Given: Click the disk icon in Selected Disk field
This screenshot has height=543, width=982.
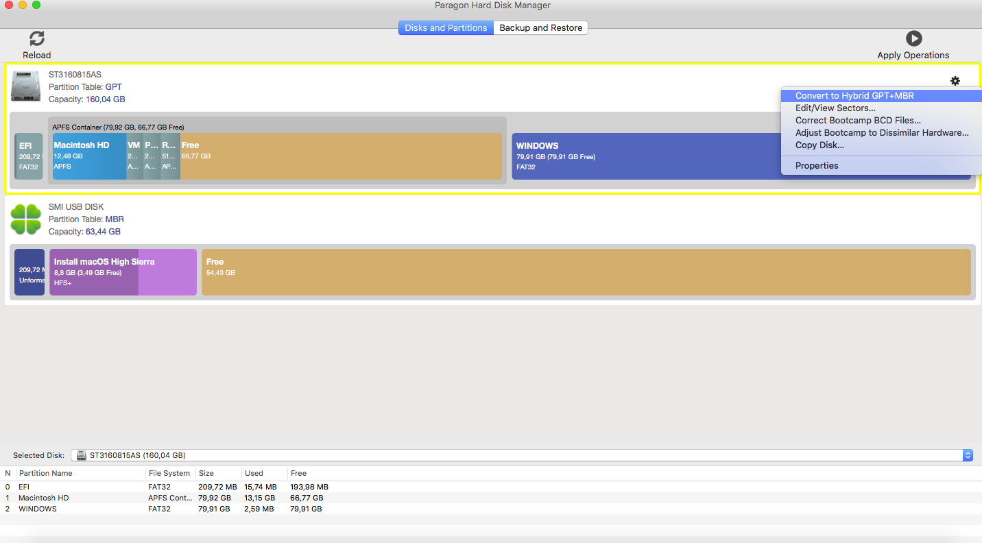Looking at the screenshot, I should (82, 455).
